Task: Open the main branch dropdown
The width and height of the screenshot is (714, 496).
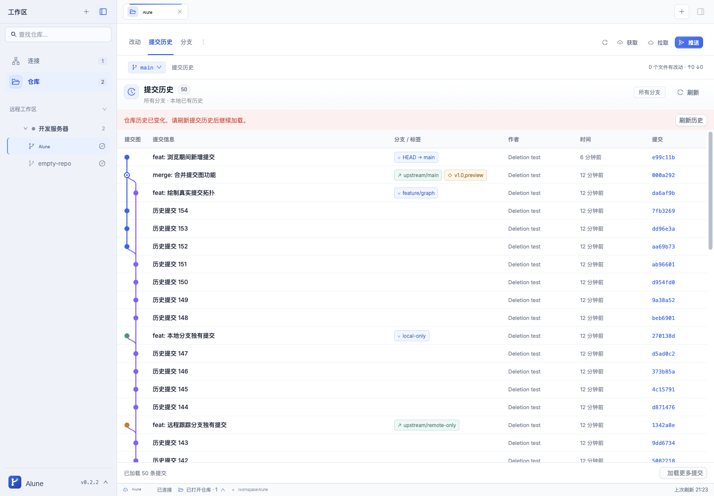Action: click(x=147, y=67)
